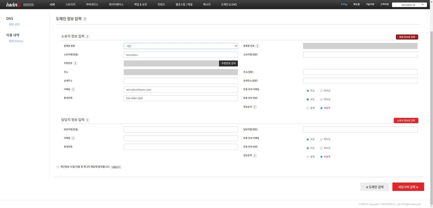The image size is (433, 208).
Task: Select 미수신 for contact person 만료 안내 이메일
Action: [321, 140]
